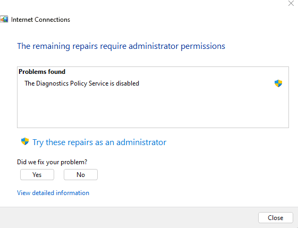Click the shield icon next to Try these repairs
This screenshot has width=298, height=228.
tap(25, 141)
